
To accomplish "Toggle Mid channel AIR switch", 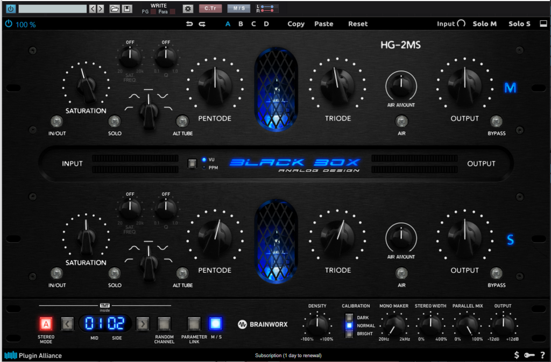I will tap(401, 122).
